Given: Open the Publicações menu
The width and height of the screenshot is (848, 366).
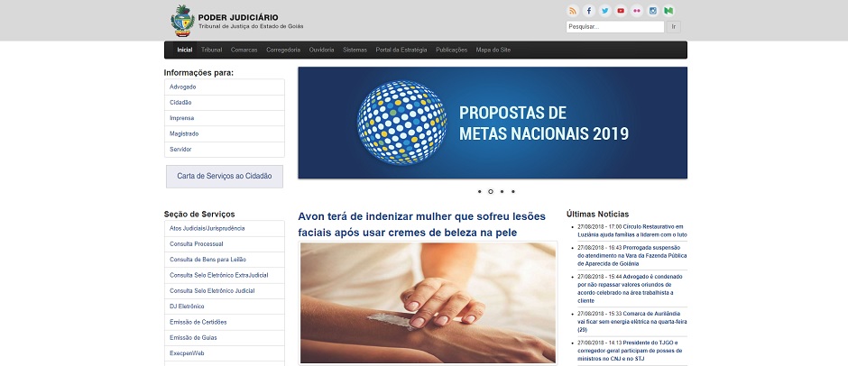Looking at the screenshot, I should [451, 50].
